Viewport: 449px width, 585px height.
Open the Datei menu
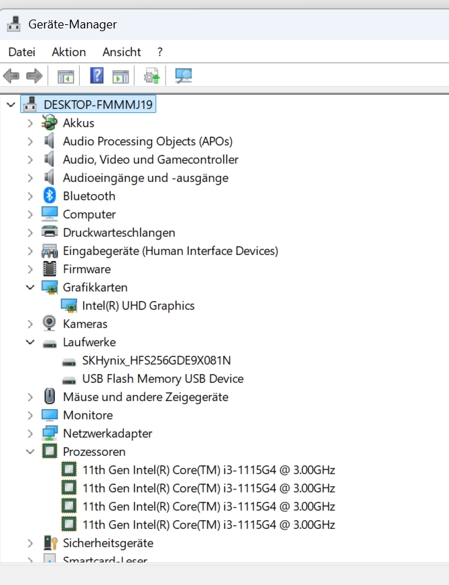[x=22, y=52]
